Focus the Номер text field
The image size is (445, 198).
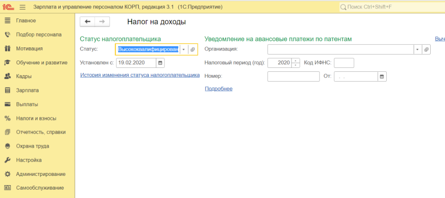click(293, 77)
